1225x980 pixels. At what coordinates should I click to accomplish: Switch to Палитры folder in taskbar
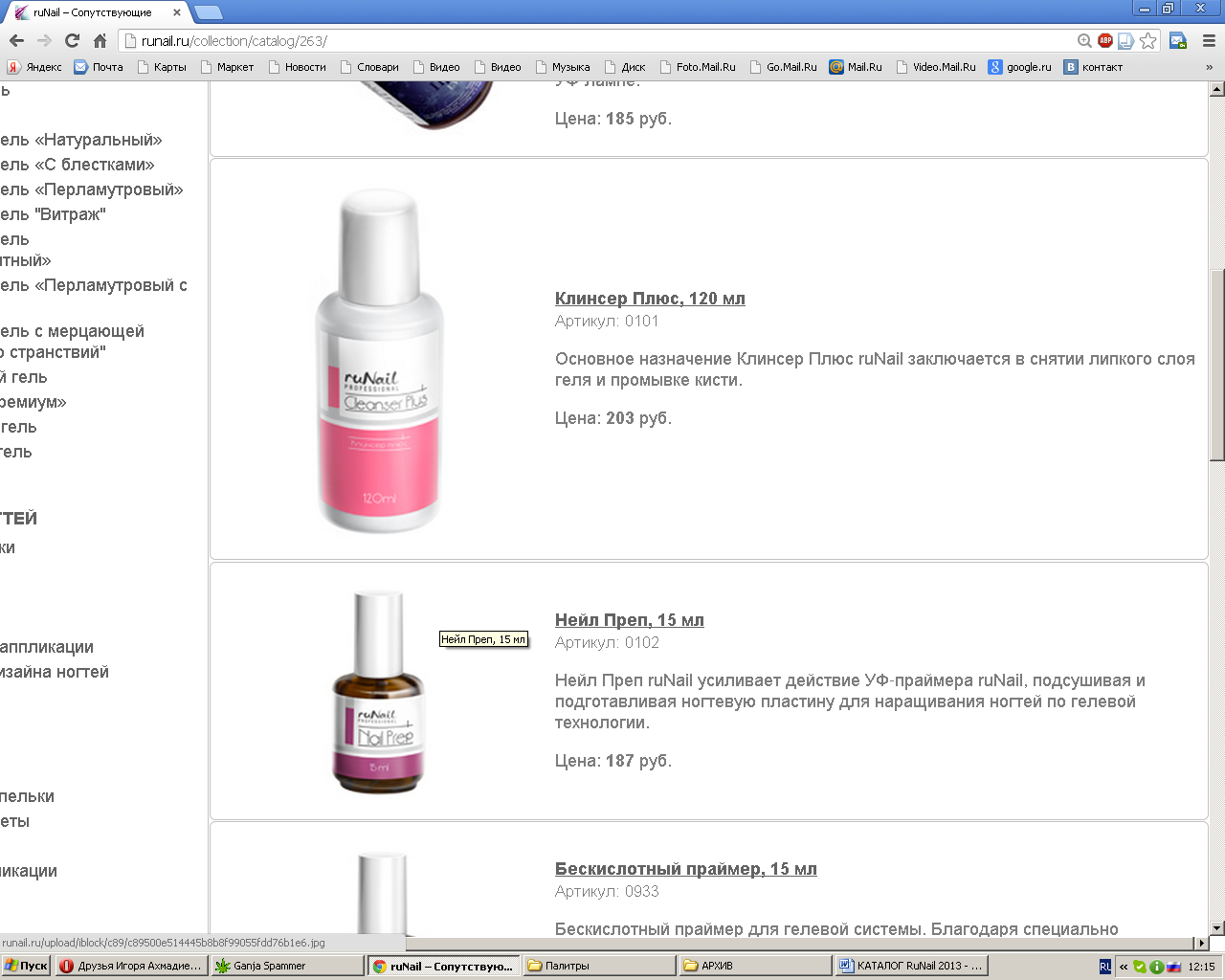598,966
